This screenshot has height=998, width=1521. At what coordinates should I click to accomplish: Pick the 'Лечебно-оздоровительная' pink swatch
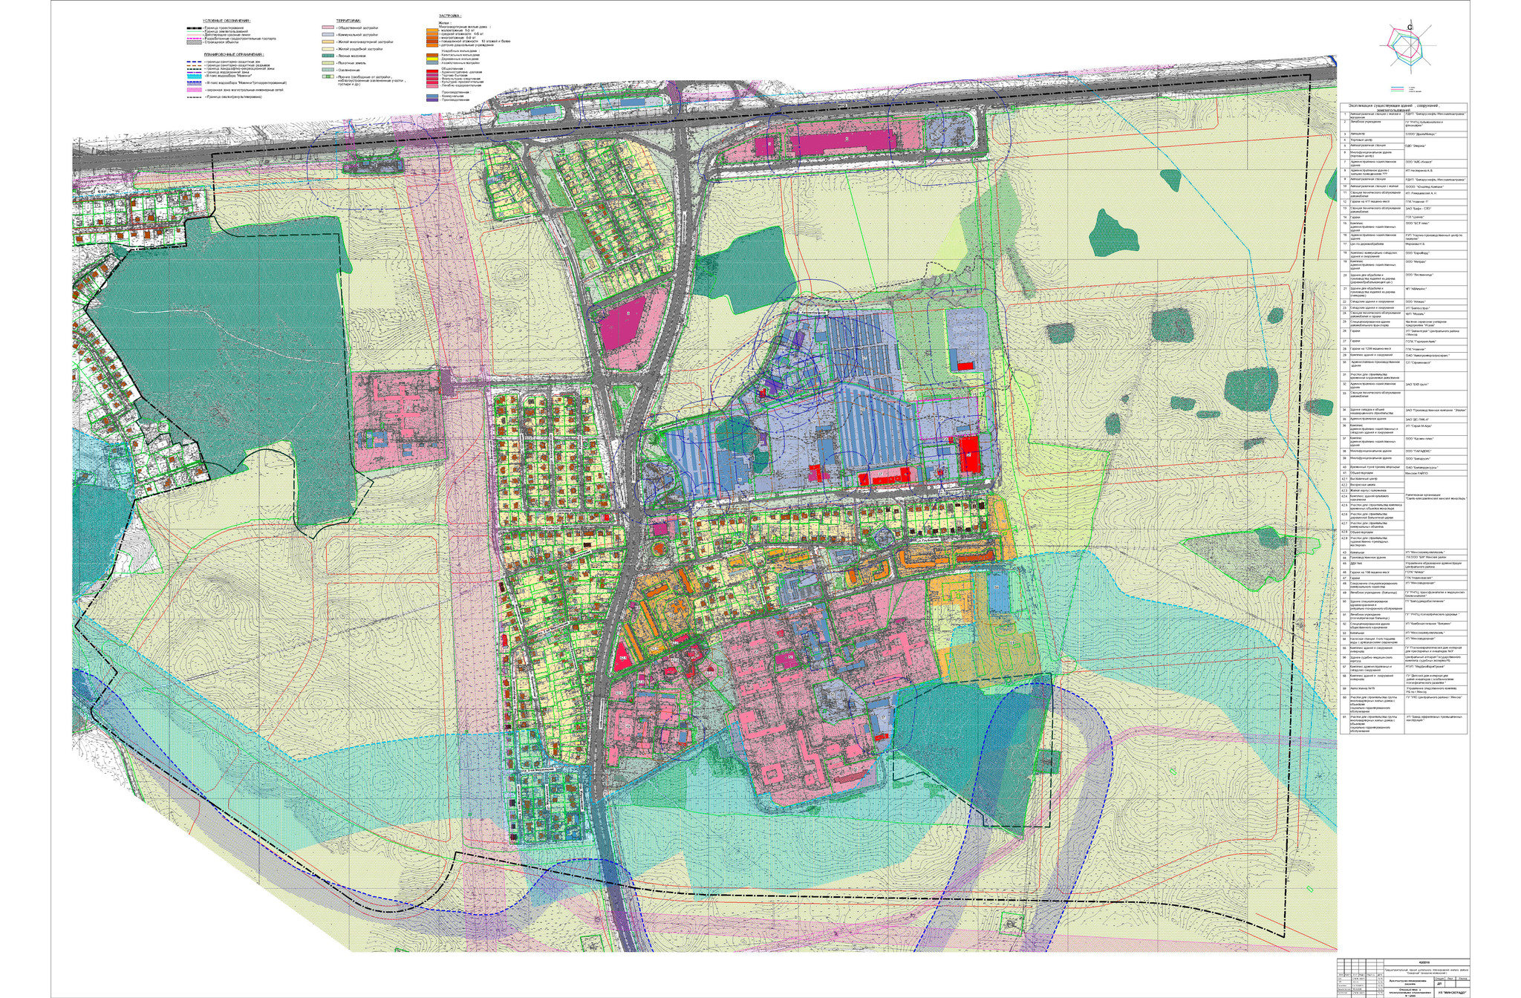(432, 86)
